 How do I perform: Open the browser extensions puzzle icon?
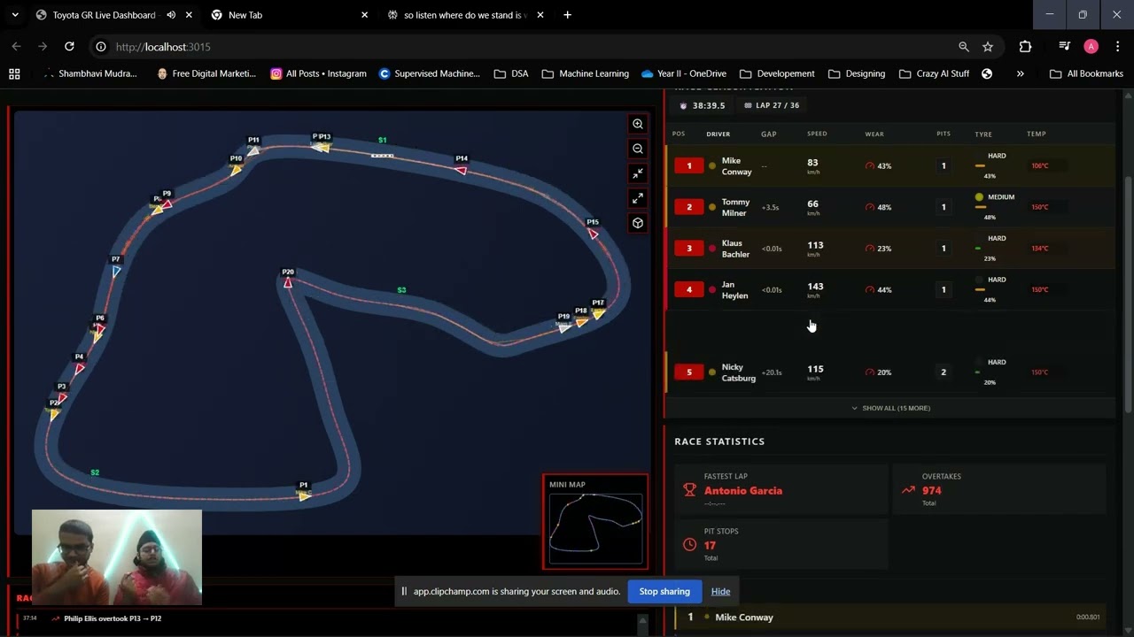pos(1025,46)
